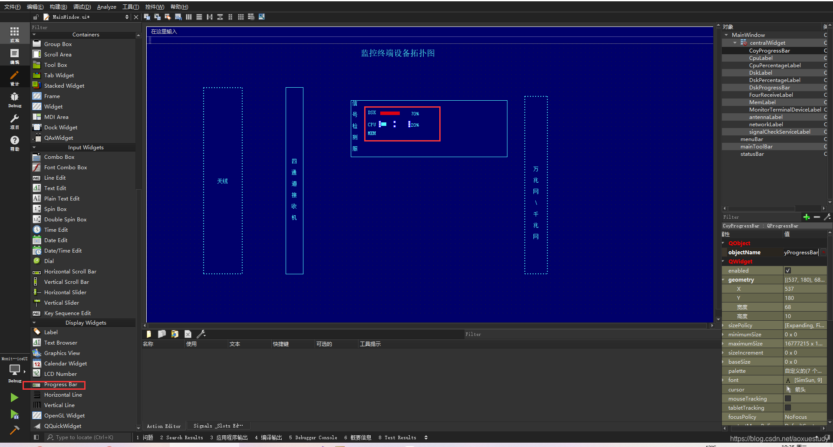Open the Design mode pencil icon
The width and height of the screenshot is (833, 447).
[x=15, y=77]
